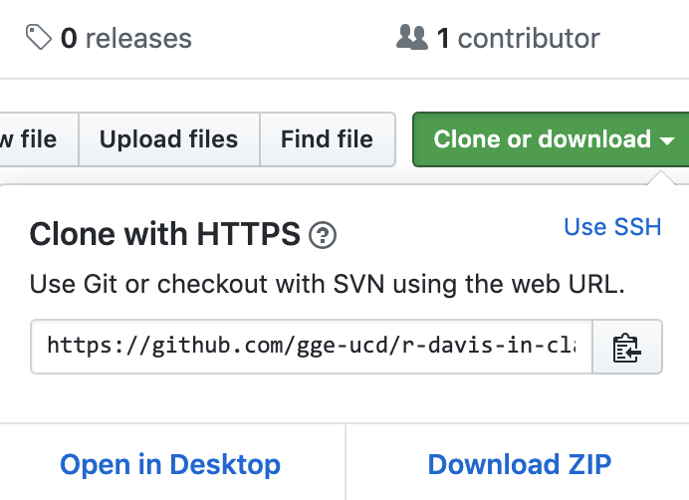Switch to Use SSH
689x500 pixels.
pyautogui.click(x=612, y=227)
